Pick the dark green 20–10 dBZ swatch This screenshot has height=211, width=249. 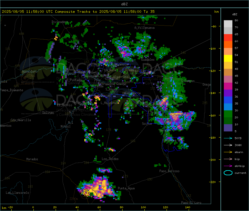click(228, 121)
